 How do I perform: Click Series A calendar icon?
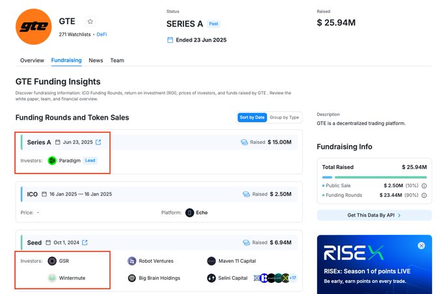(57, 142)
